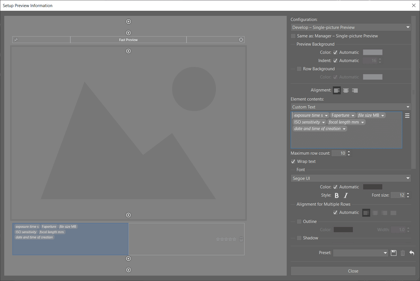This screenshot has height=281, width=420.
Task: Open the Segoe UI font dropdown
Action: click(351, 178)
